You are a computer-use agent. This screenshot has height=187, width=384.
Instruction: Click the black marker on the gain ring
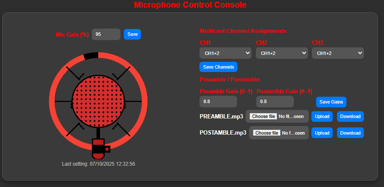tap(91, 55)
